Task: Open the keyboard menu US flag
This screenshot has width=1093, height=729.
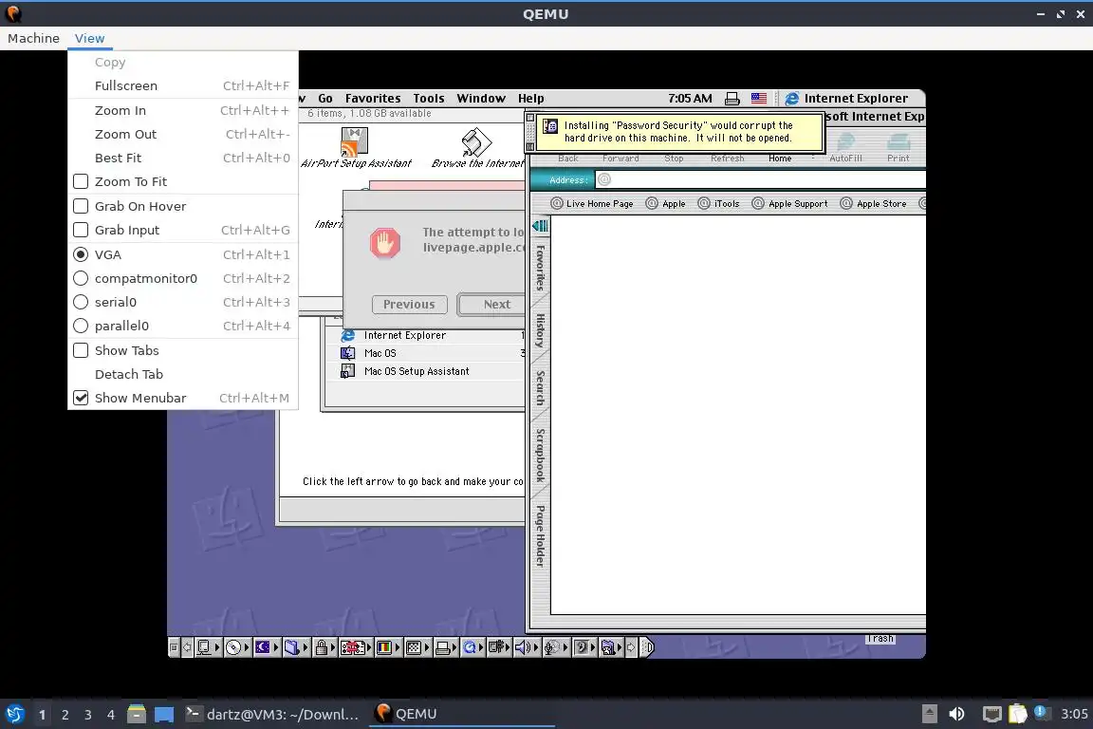Action: click(758, 99)
